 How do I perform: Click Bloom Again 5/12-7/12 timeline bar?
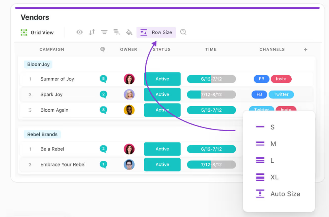[211, 110]
